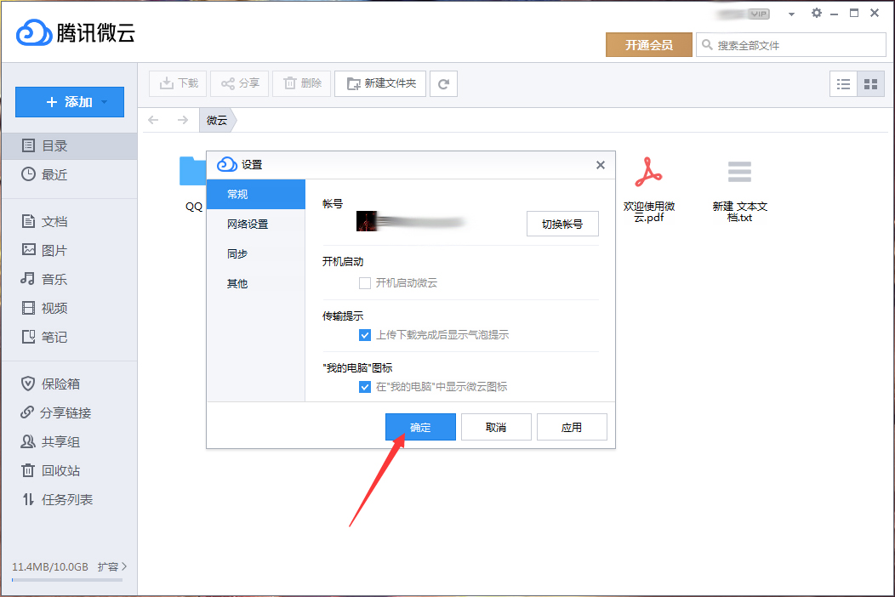The width and height of the screenshot is (895, 597).
Task: Open the settings gear menu
Action: (x=815, y=13)
